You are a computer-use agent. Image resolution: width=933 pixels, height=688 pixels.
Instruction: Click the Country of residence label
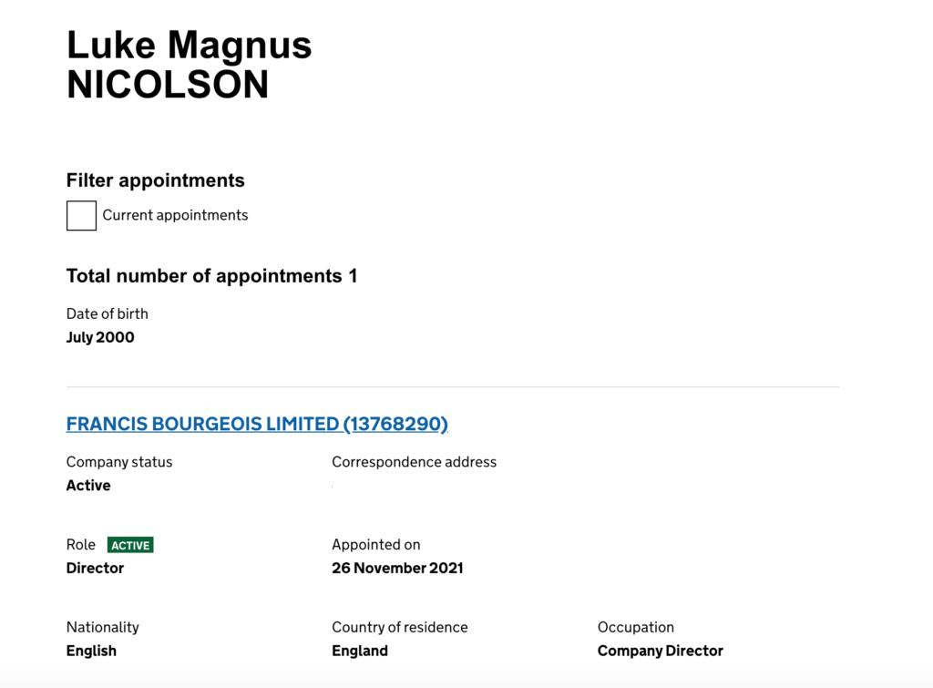pyautogui.click(x=400, y=627)
